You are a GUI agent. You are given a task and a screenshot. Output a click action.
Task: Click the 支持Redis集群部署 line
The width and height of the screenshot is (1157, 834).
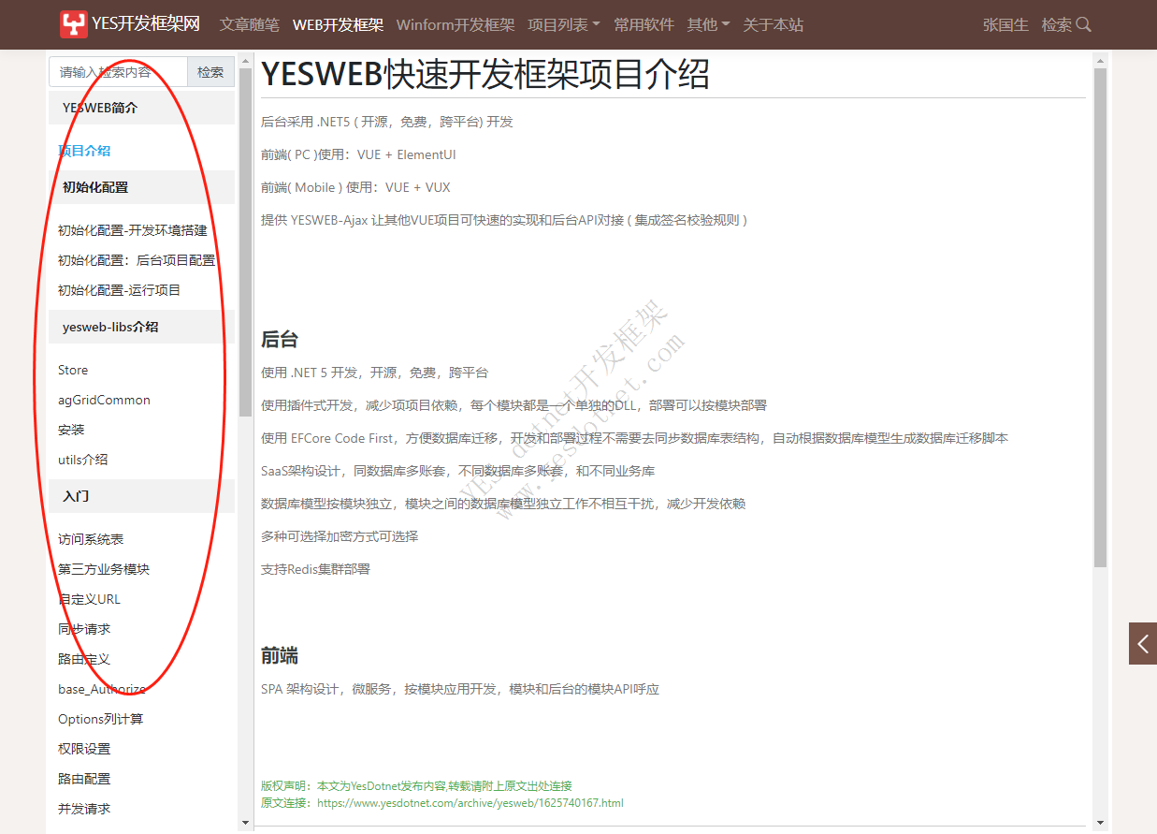(315, 569)
